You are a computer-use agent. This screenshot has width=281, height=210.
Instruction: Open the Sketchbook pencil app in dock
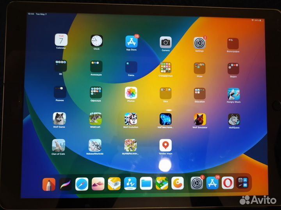(49, 184)
